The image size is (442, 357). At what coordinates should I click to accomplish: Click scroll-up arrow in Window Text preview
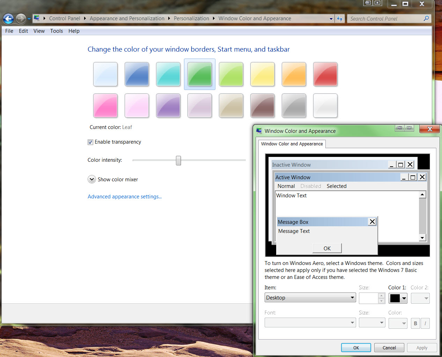coord(422,195)
